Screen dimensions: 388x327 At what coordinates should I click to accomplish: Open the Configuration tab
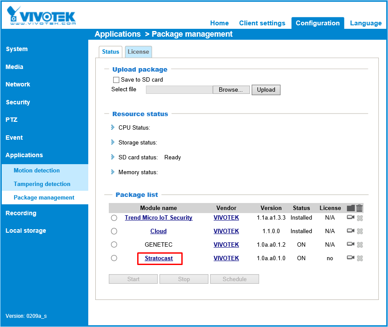(x=318, y=23)
